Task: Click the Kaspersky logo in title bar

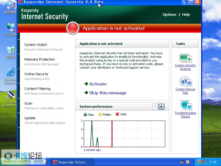Action: click(20, 2)
